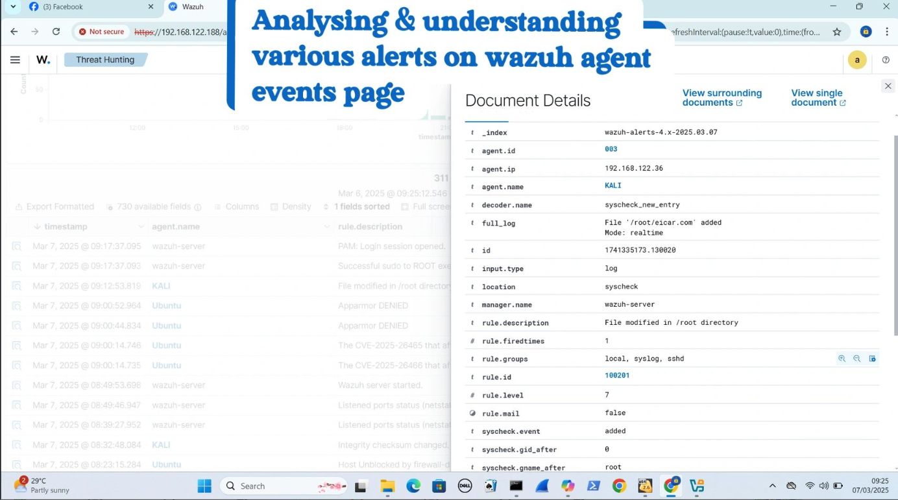Select the decoder.name value syscheck_new_entry
The width and height of the screenshot is (898, 500).
pyautogui.click(x=642, y=204)
